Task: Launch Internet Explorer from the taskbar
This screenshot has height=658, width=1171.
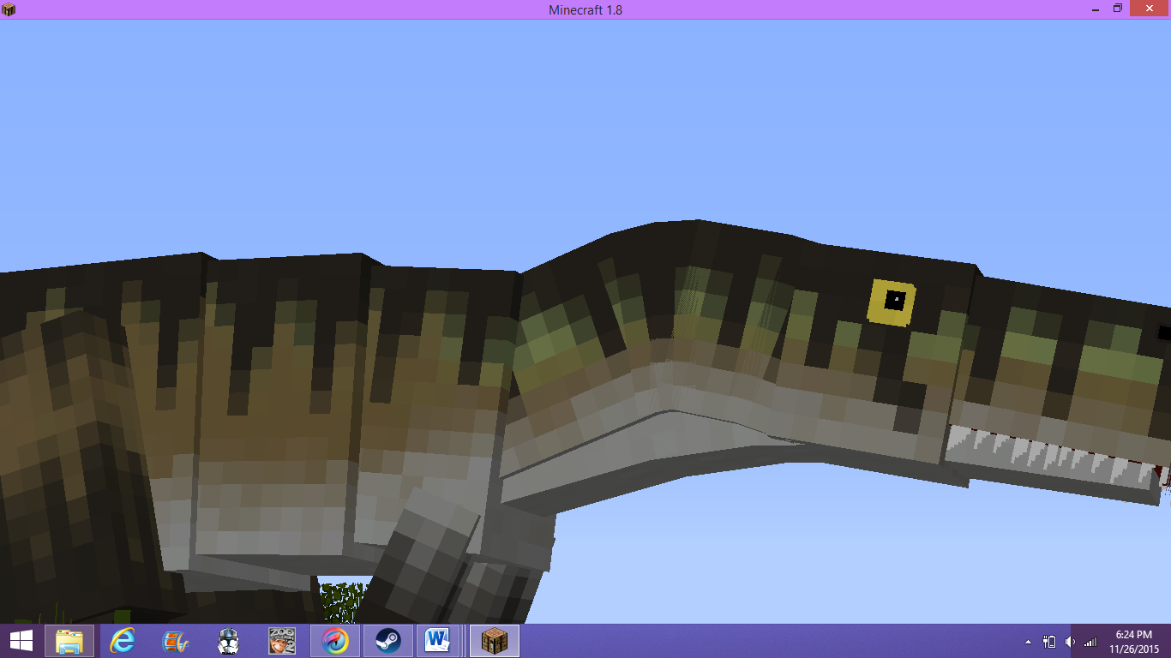Action: tap(123, 641)
